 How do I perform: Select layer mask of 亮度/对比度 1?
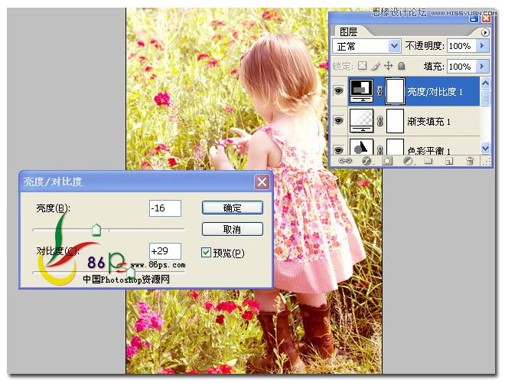pyautogui.click(x=395, y=91)
